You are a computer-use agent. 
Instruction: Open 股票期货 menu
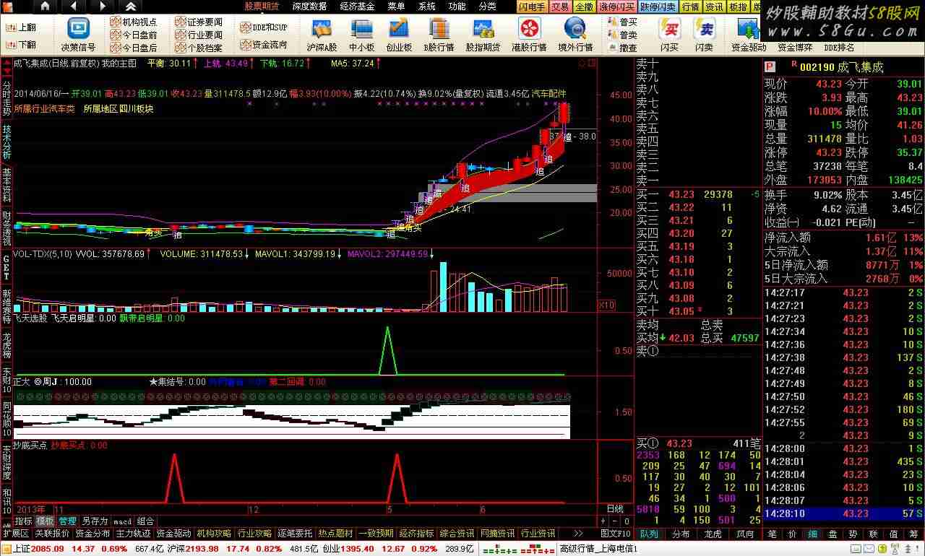pos(262,6)
